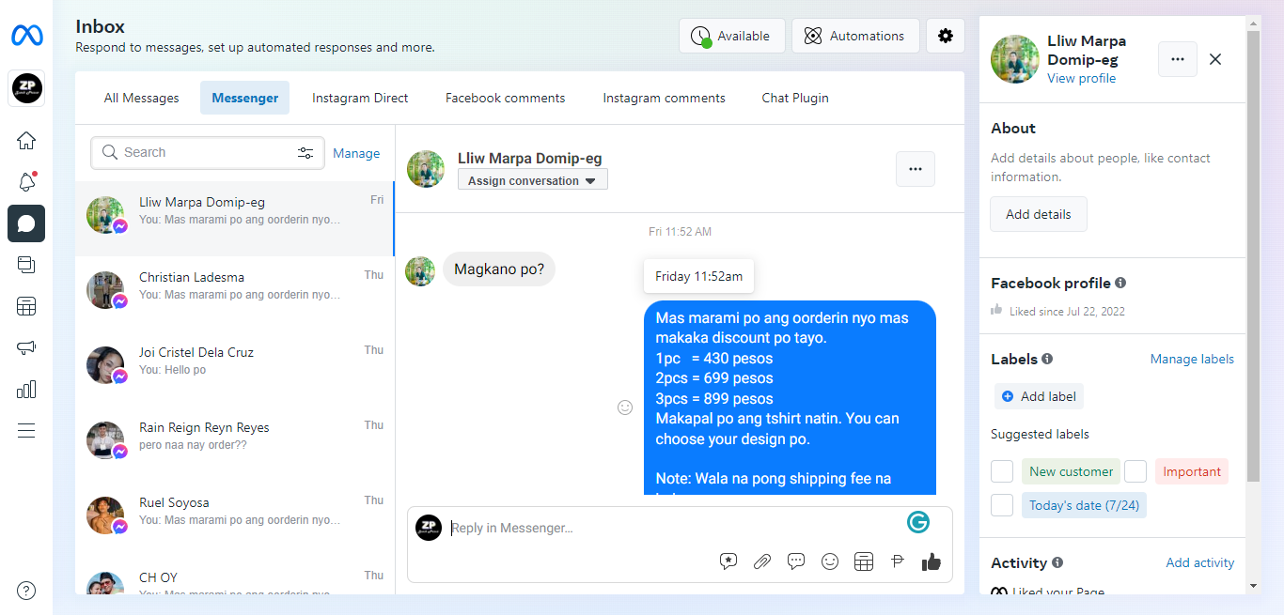This screenshot has height=615, width=1284.
Task: React to message with emoji icon
Action: (x=625, y=407)
